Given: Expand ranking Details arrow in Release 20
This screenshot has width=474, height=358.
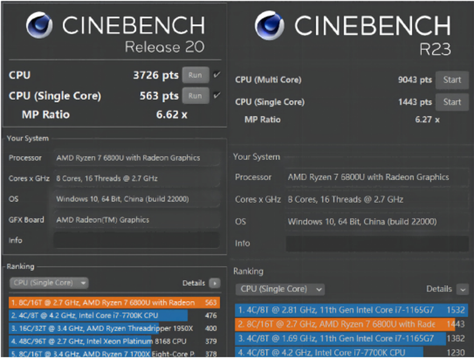Looking at the screenshot, I should [215, 283].
